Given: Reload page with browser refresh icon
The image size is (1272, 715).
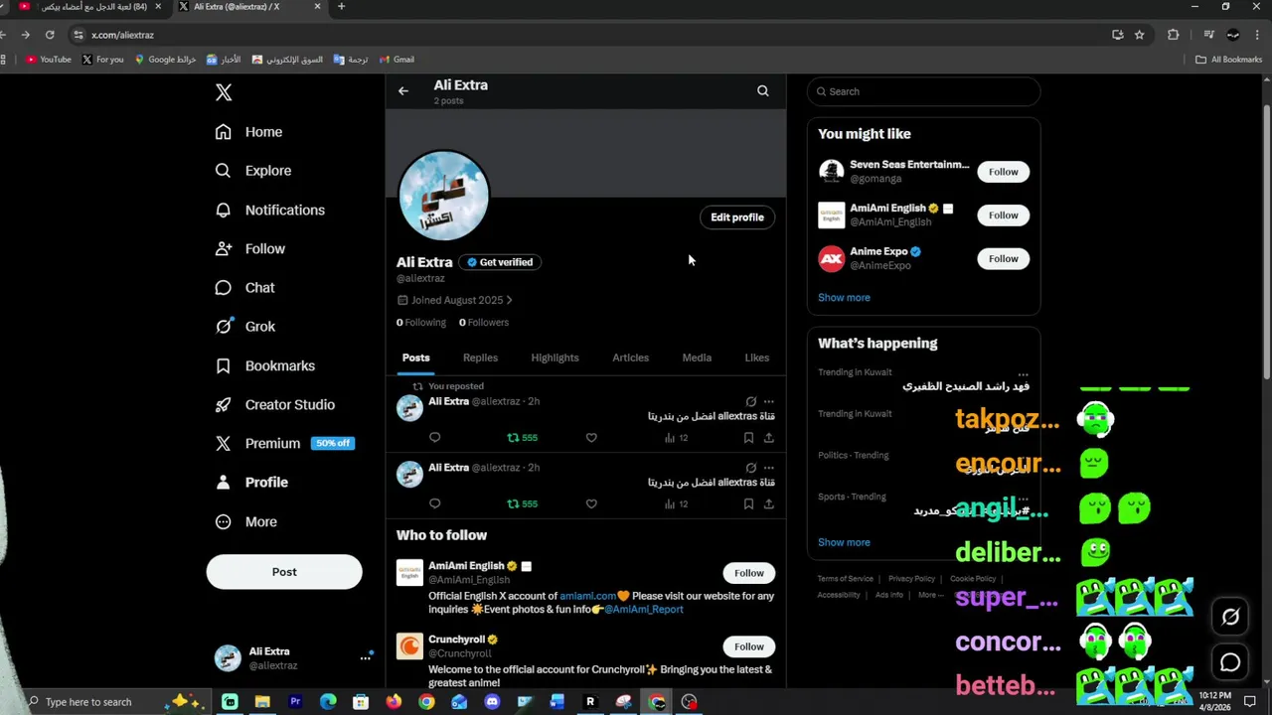Looking at the screenshot, I should [50, 35].
